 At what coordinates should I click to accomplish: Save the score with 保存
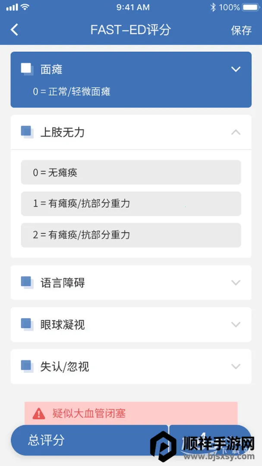click(241, 30)
